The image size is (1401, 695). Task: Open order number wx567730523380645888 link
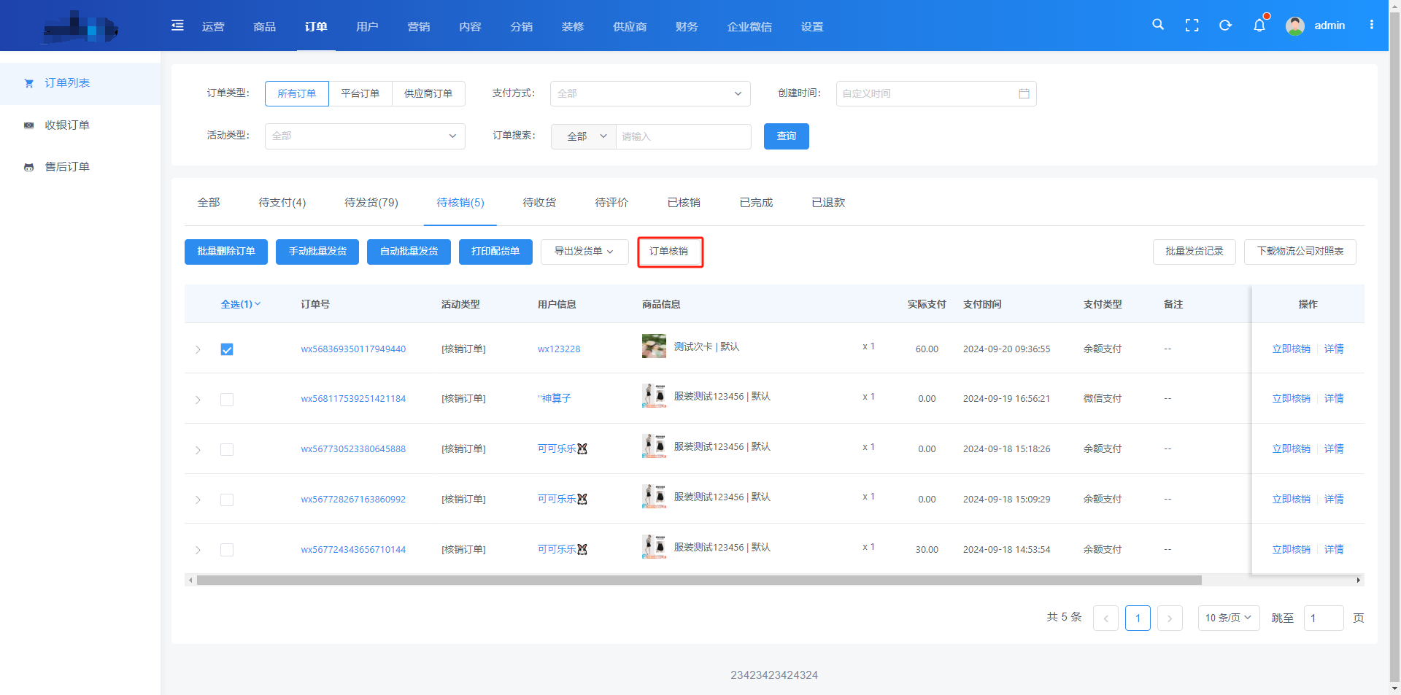pyautogui.click(x=353, y=449)
